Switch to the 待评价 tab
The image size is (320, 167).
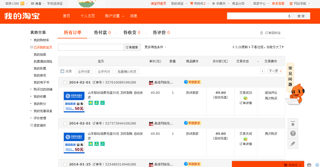tap(161, 33)
